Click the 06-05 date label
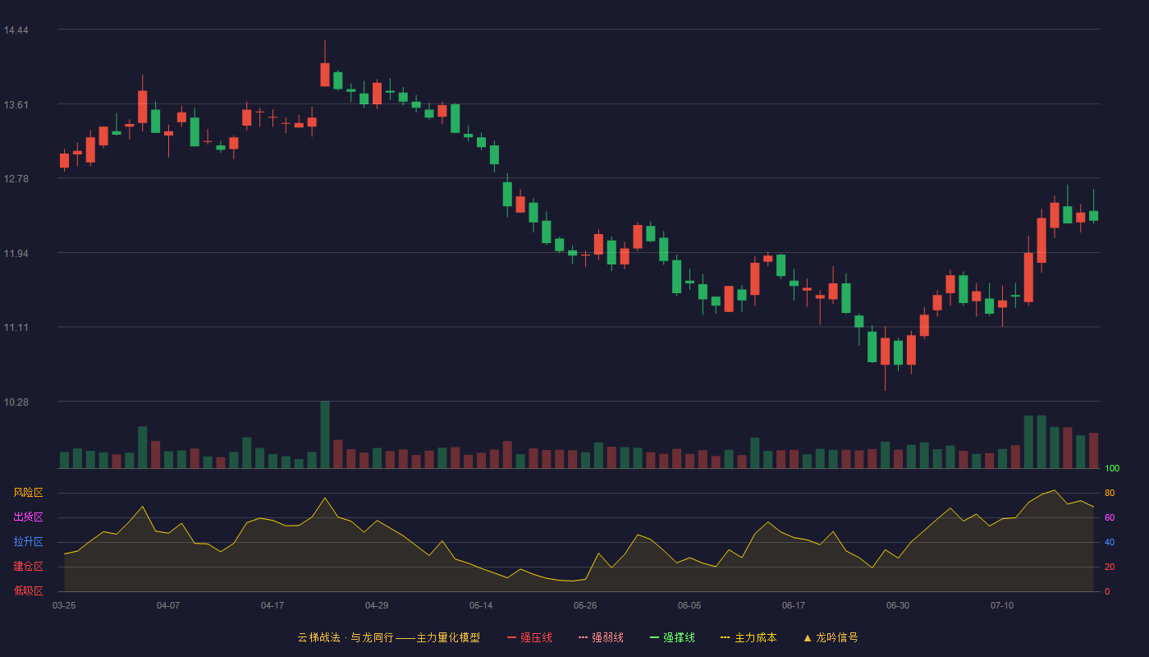1149x657 pixels. [689, 605]
